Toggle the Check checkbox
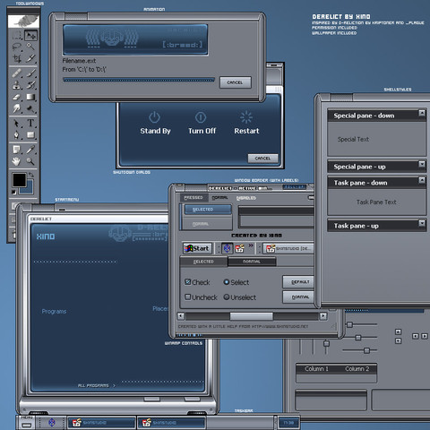430x430 pixels. (x=187, y=281)
